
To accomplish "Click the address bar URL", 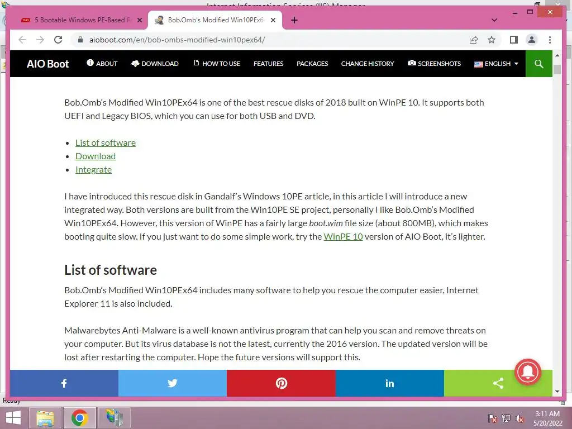I will pos(177,40).
